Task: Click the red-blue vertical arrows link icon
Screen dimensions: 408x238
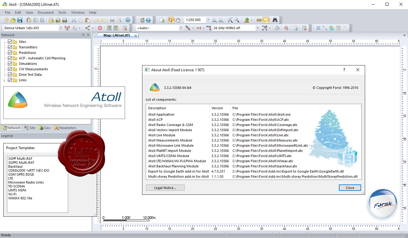Action: [286, 28]
